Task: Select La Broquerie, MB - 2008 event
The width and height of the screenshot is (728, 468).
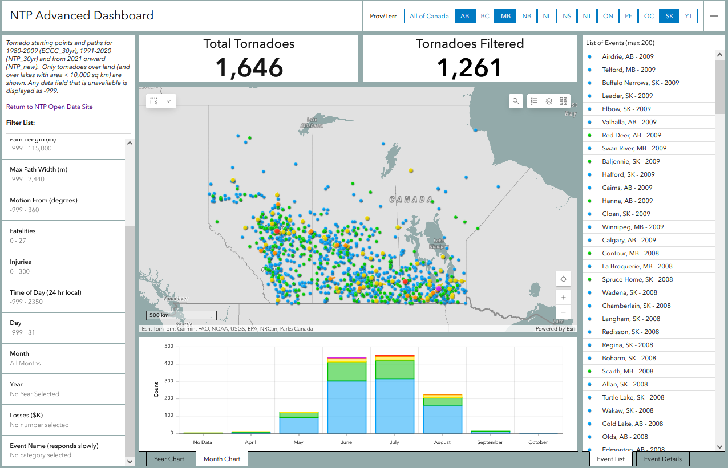Action: (649, 266)
